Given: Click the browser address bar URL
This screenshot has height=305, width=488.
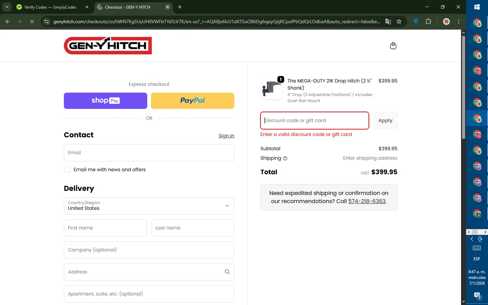Looking at the screenshot, I should point(217,21).
